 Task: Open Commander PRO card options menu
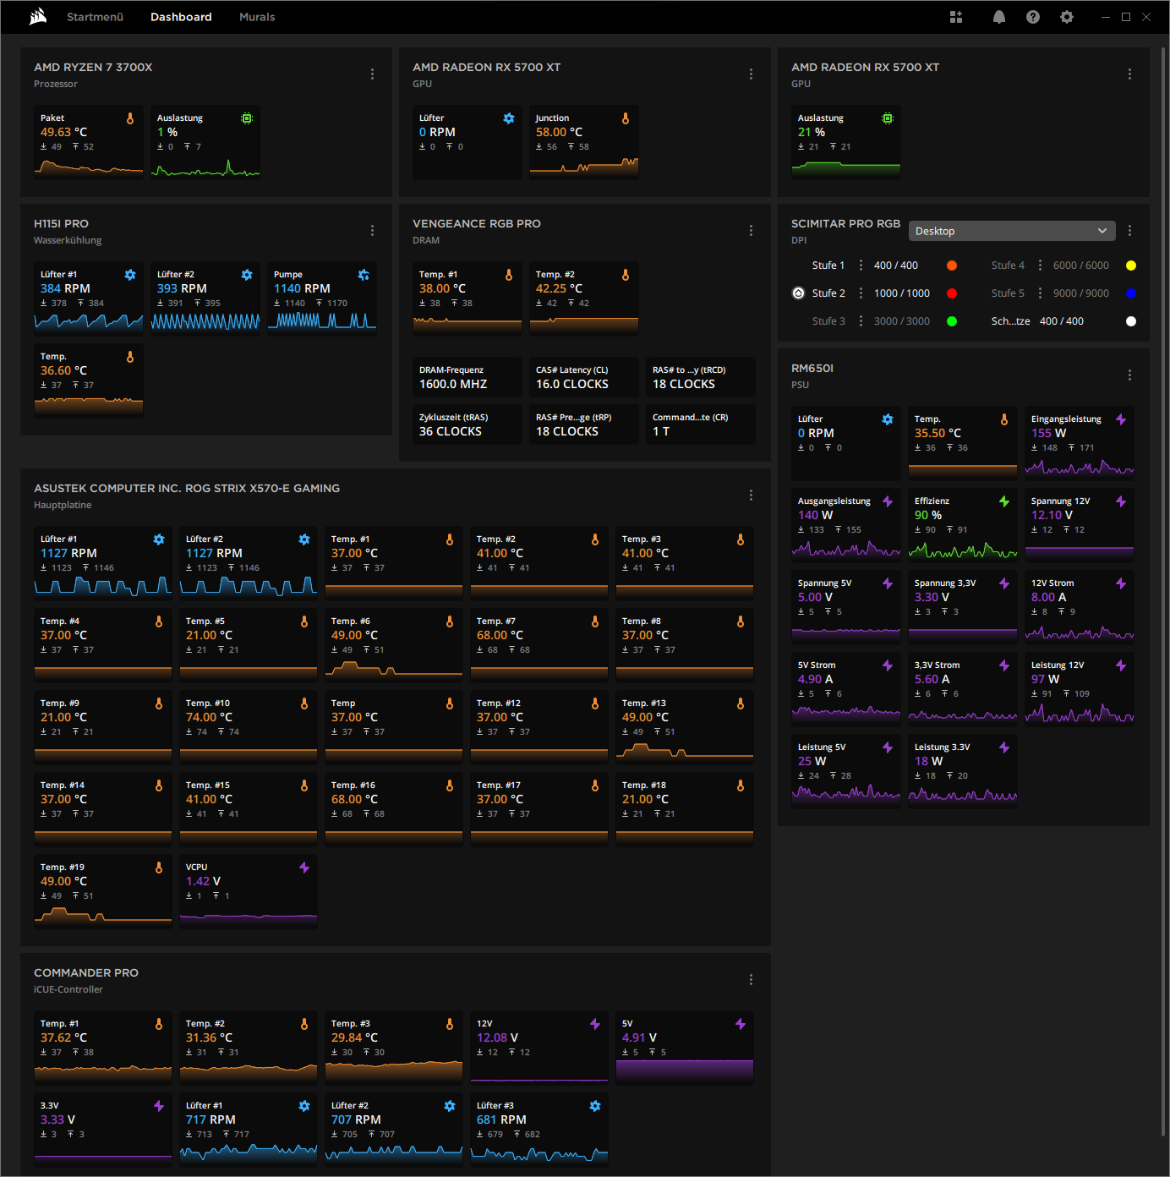[x=751, y=980]
